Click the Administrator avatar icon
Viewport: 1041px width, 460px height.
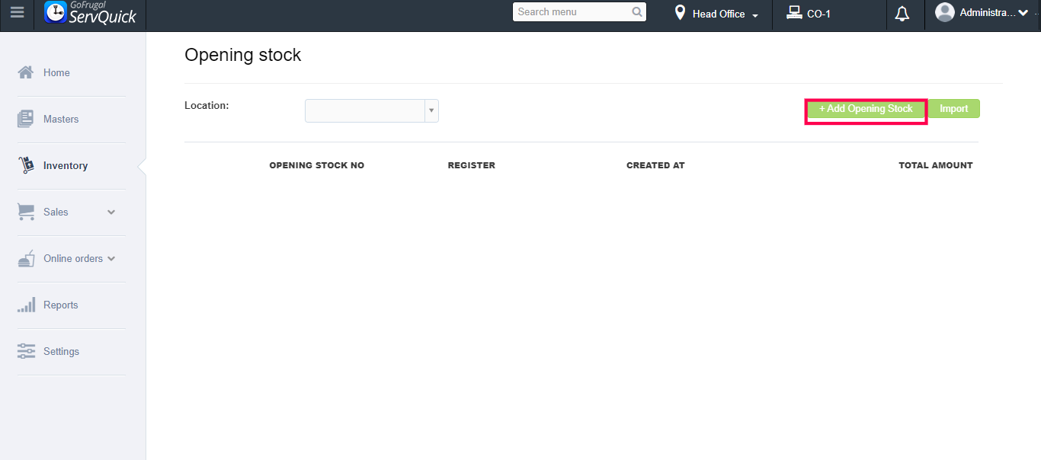click(945, 12)
